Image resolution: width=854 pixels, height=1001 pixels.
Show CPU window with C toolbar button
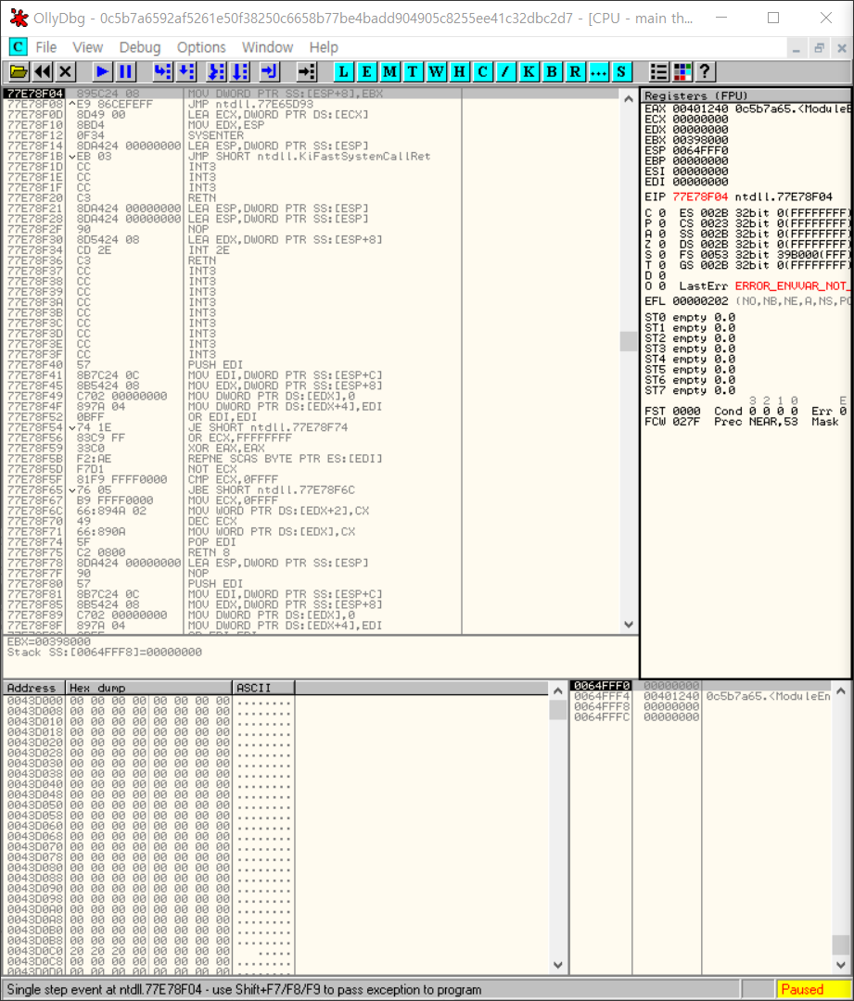tap(481, 71)
